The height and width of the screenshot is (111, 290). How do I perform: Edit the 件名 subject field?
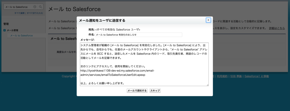click(x=139, y=35)
